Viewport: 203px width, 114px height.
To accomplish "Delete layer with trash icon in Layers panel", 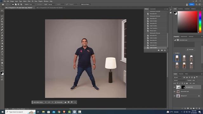I will pos(199,108).
